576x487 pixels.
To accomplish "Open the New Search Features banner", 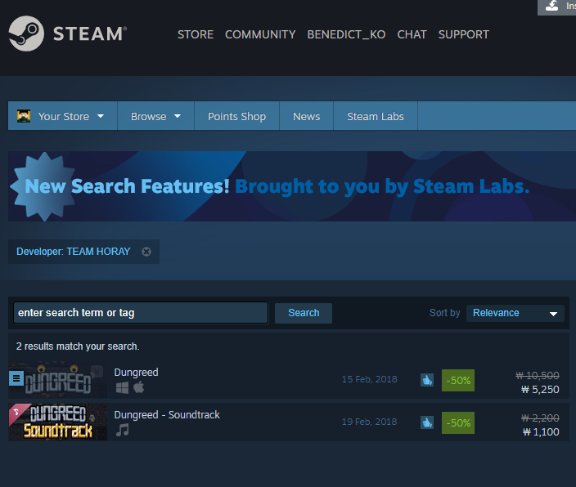I will tap(292, 186).
